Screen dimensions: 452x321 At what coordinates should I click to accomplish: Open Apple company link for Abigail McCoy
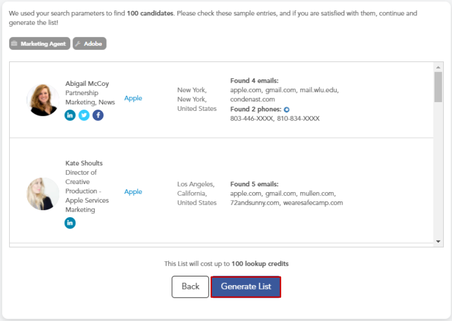[133, 98]
